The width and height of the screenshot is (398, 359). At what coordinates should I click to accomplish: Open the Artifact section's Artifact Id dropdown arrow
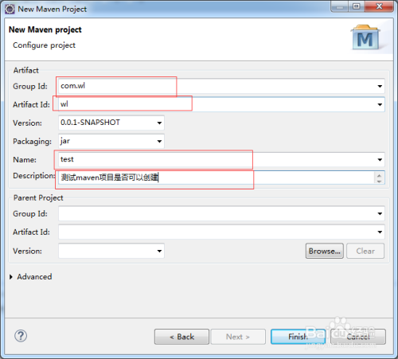pyautogui.click(x=380, y=104)
